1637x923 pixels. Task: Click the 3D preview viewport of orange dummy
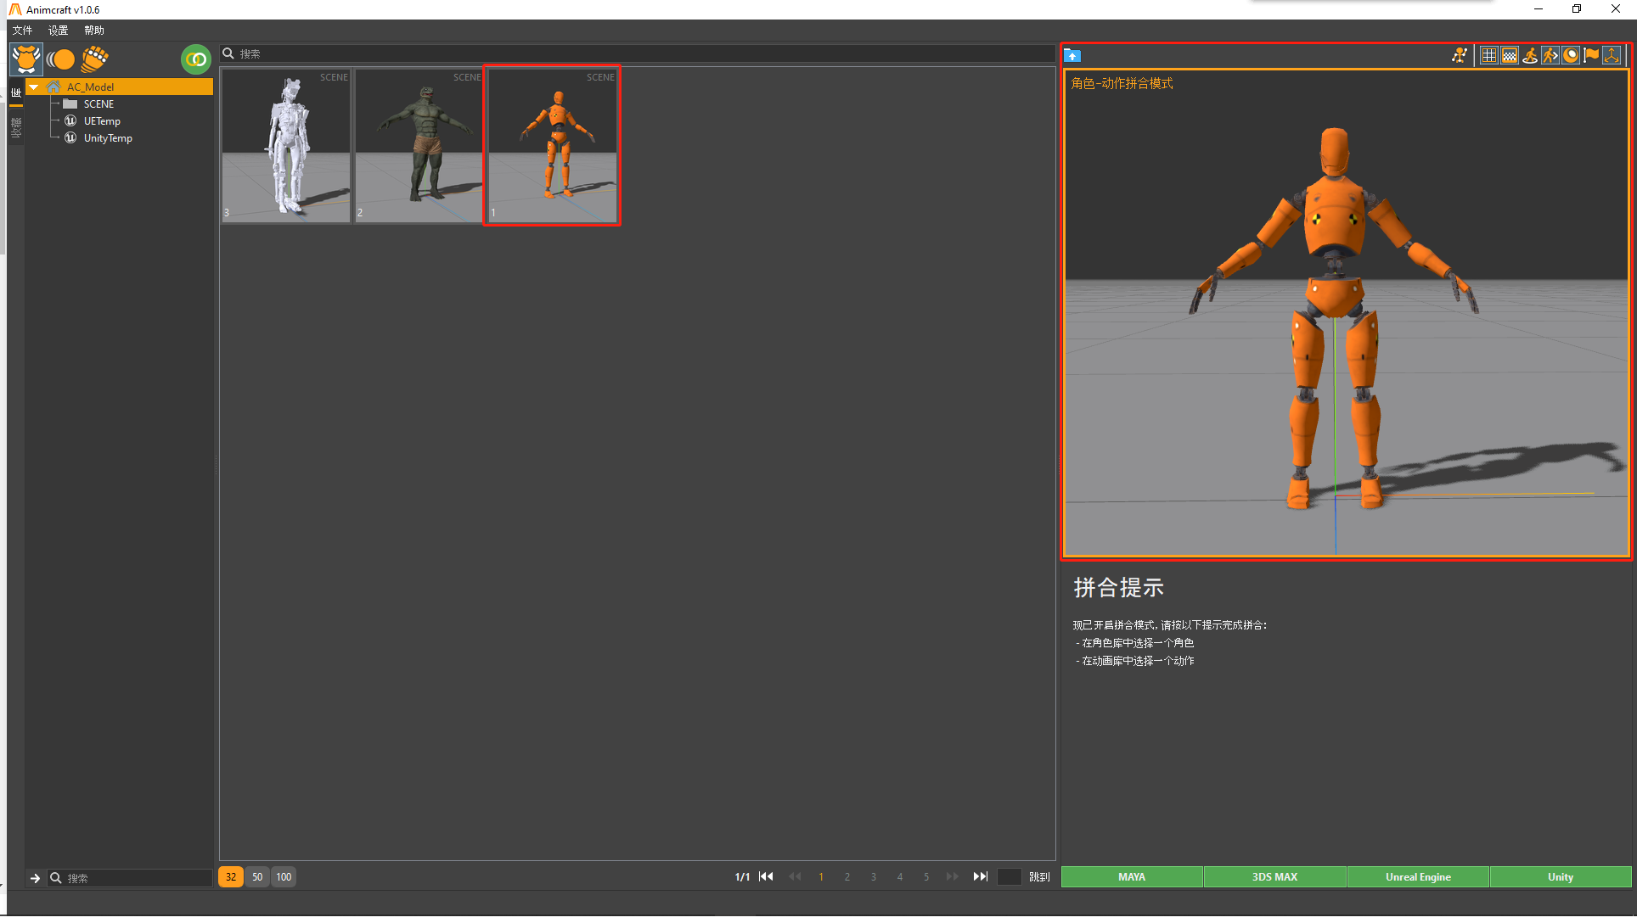(1347, 312)
